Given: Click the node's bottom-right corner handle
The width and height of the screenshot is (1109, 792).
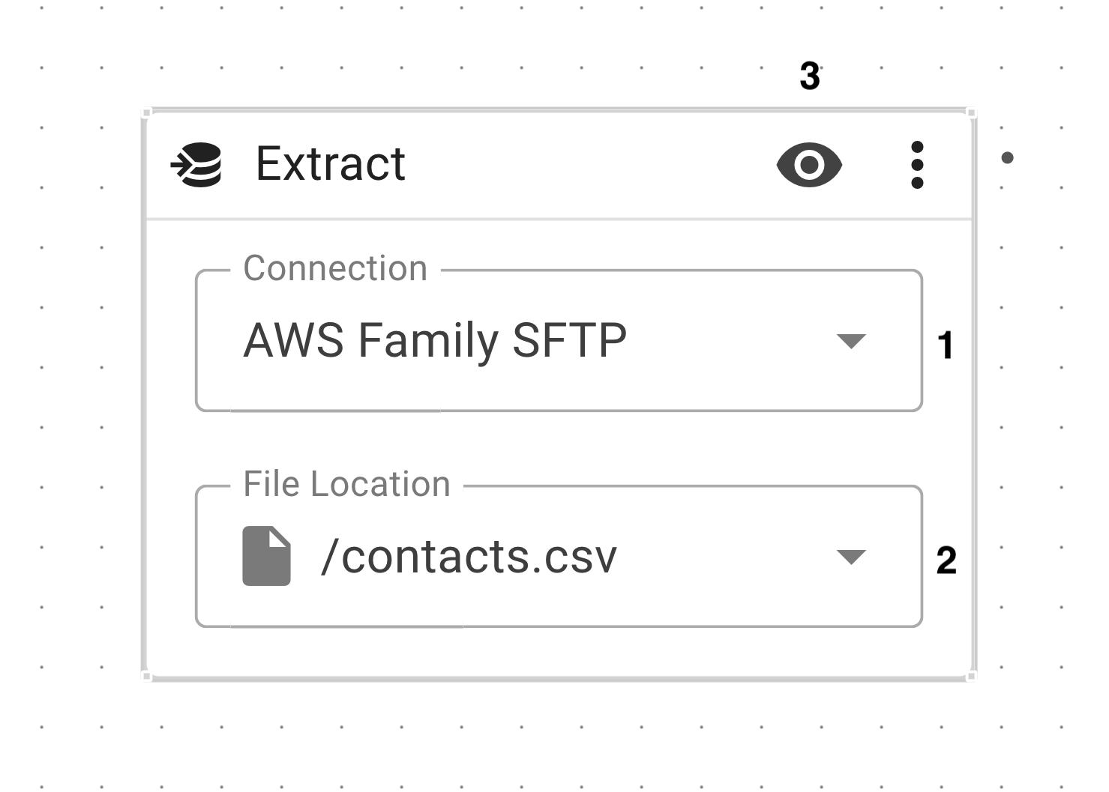Looking at the screenshot, I should point(972,677).
